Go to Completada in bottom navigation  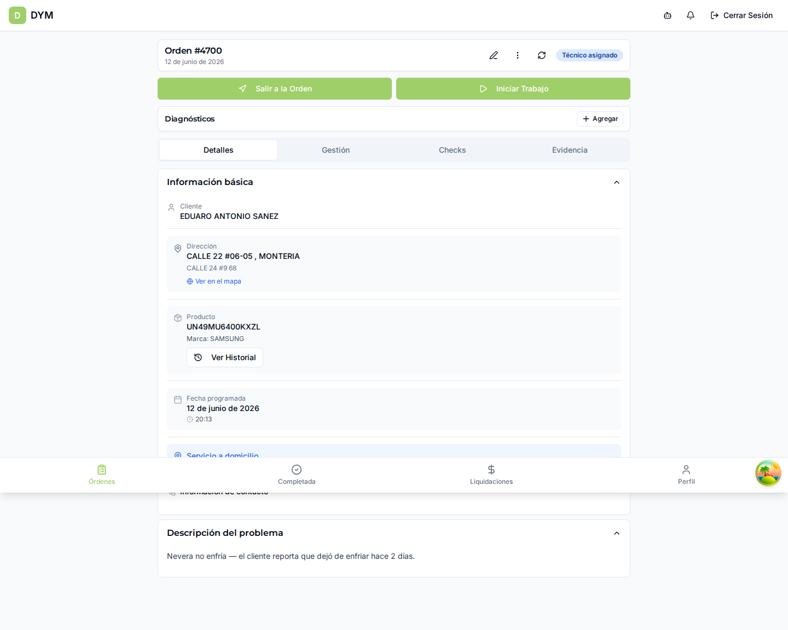coord(297,475)
